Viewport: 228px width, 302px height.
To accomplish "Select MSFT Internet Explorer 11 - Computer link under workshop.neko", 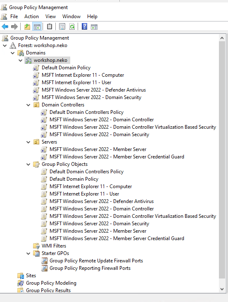I will tap(83, 75).
